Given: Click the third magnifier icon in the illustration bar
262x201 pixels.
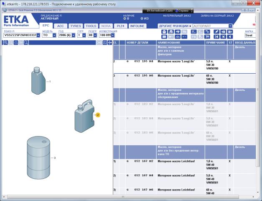Looking at the screenshot, I should 16,43.
